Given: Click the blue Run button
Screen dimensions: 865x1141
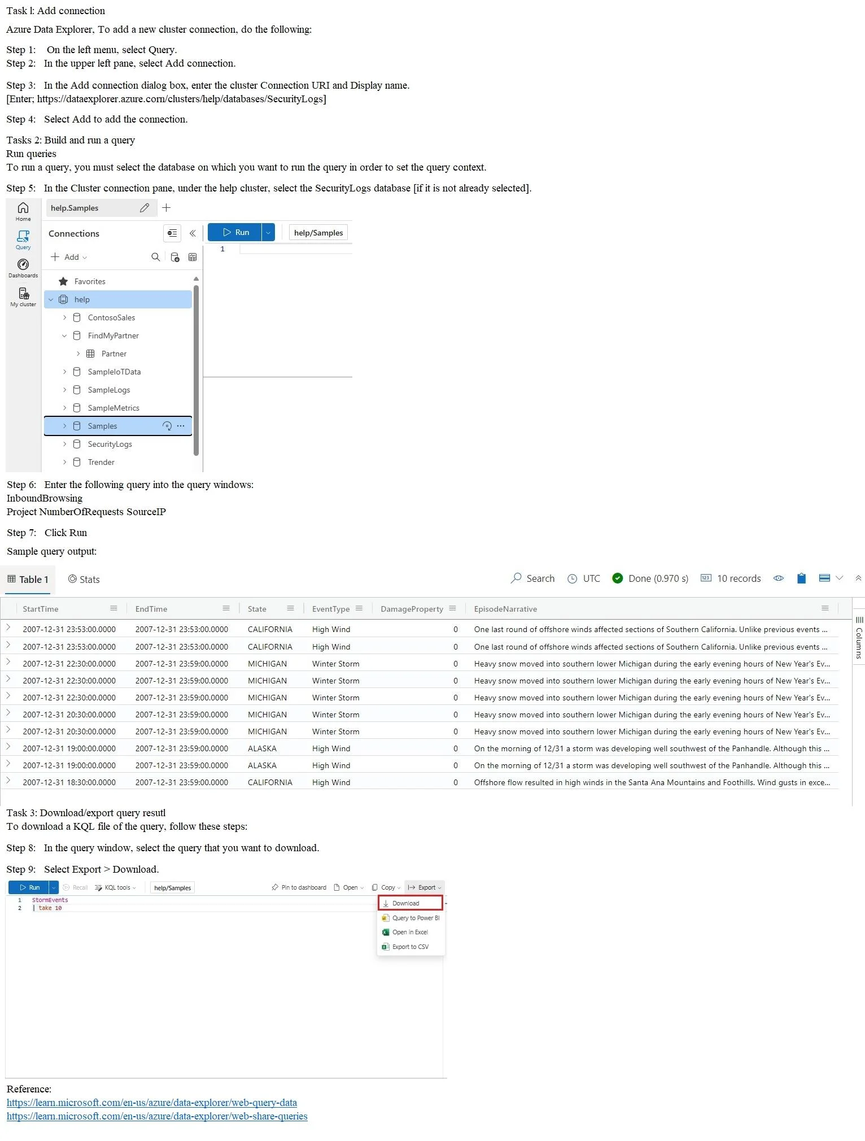Looking at the screenshot, I should coord(235,232).
